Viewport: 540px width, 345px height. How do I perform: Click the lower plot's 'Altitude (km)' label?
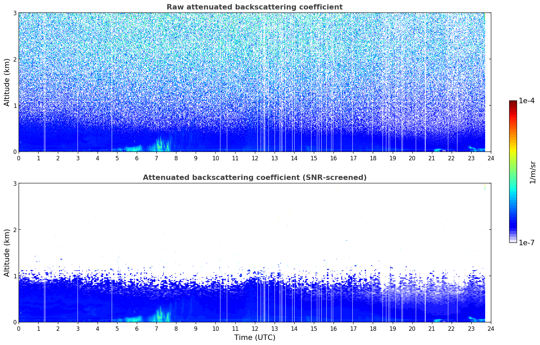[7, 253]
